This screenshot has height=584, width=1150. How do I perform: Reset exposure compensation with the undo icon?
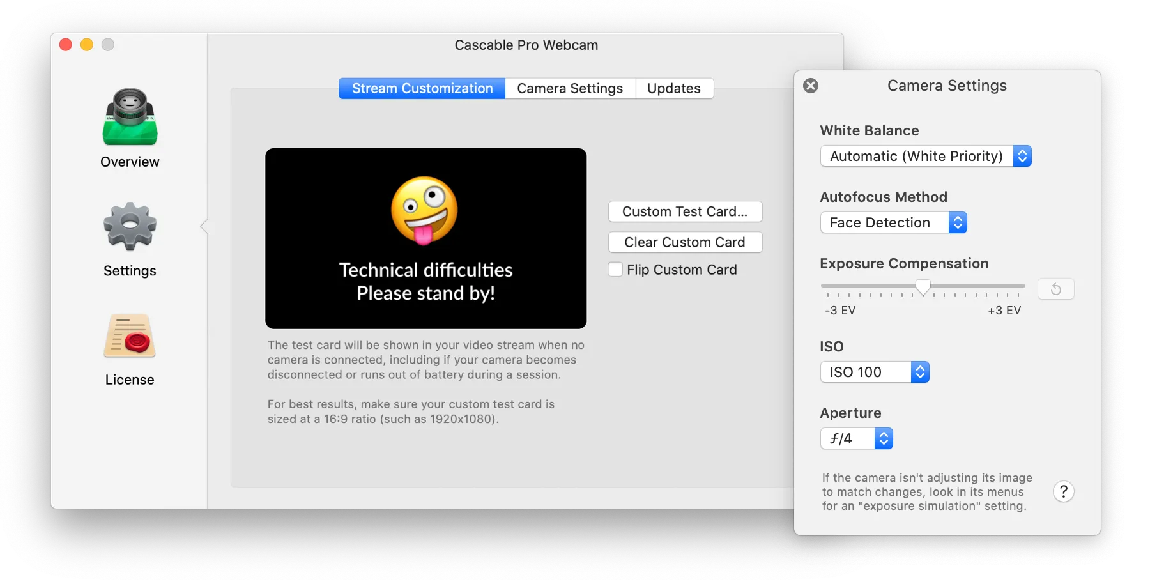1055,289
